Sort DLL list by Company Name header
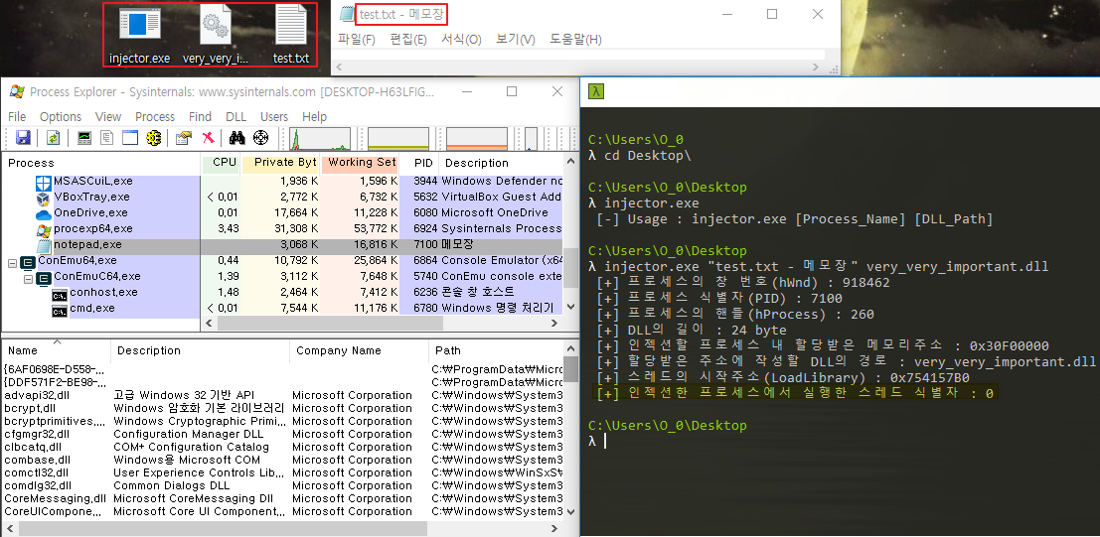Image resolution: width=1100 pixels, height=537 pixels. point(359,350)
